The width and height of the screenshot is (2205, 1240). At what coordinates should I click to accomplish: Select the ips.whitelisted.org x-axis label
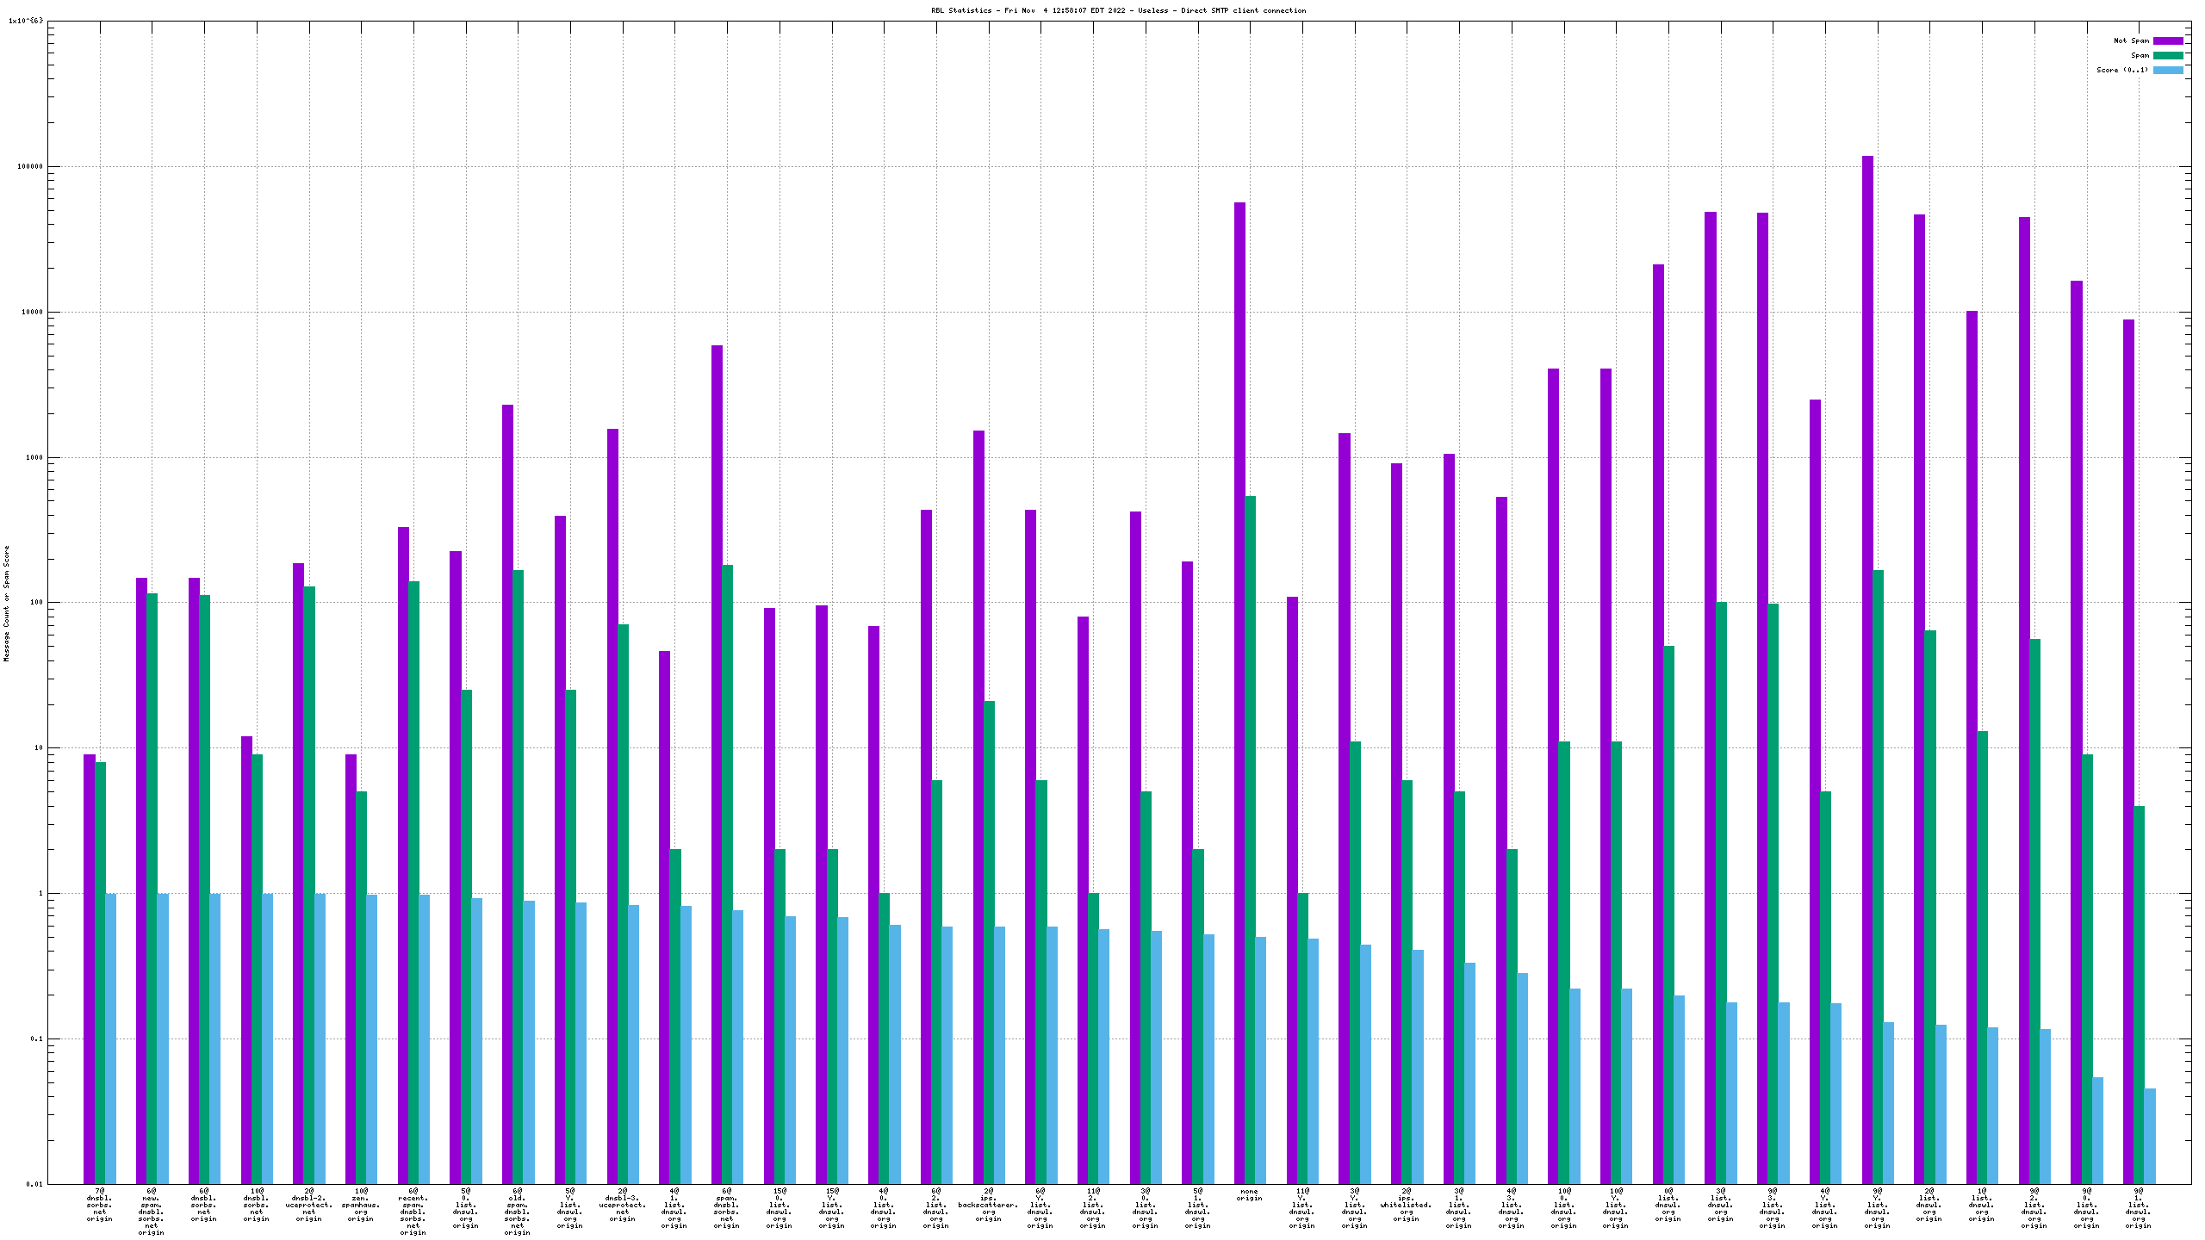coord(1406,1205)
